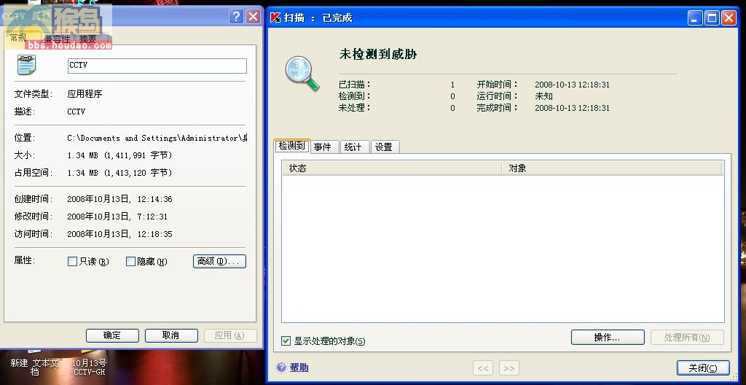Click the access time 12:18:35 value
The height and width of the screenshot is (385, 746).
click(120, 235)
